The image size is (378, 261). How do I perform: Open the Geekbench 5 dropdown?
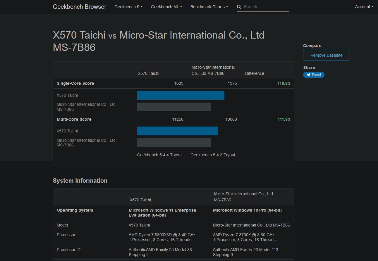point(128,6)
